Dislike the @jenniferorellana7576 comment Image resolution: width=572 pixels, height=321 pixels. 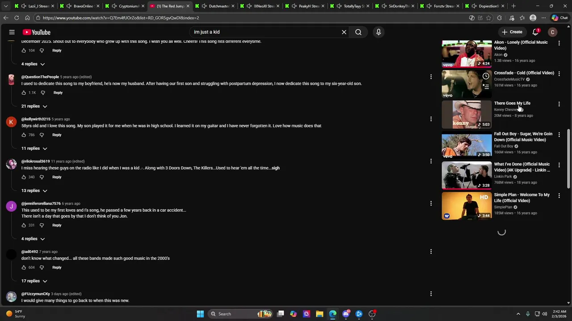42,225
